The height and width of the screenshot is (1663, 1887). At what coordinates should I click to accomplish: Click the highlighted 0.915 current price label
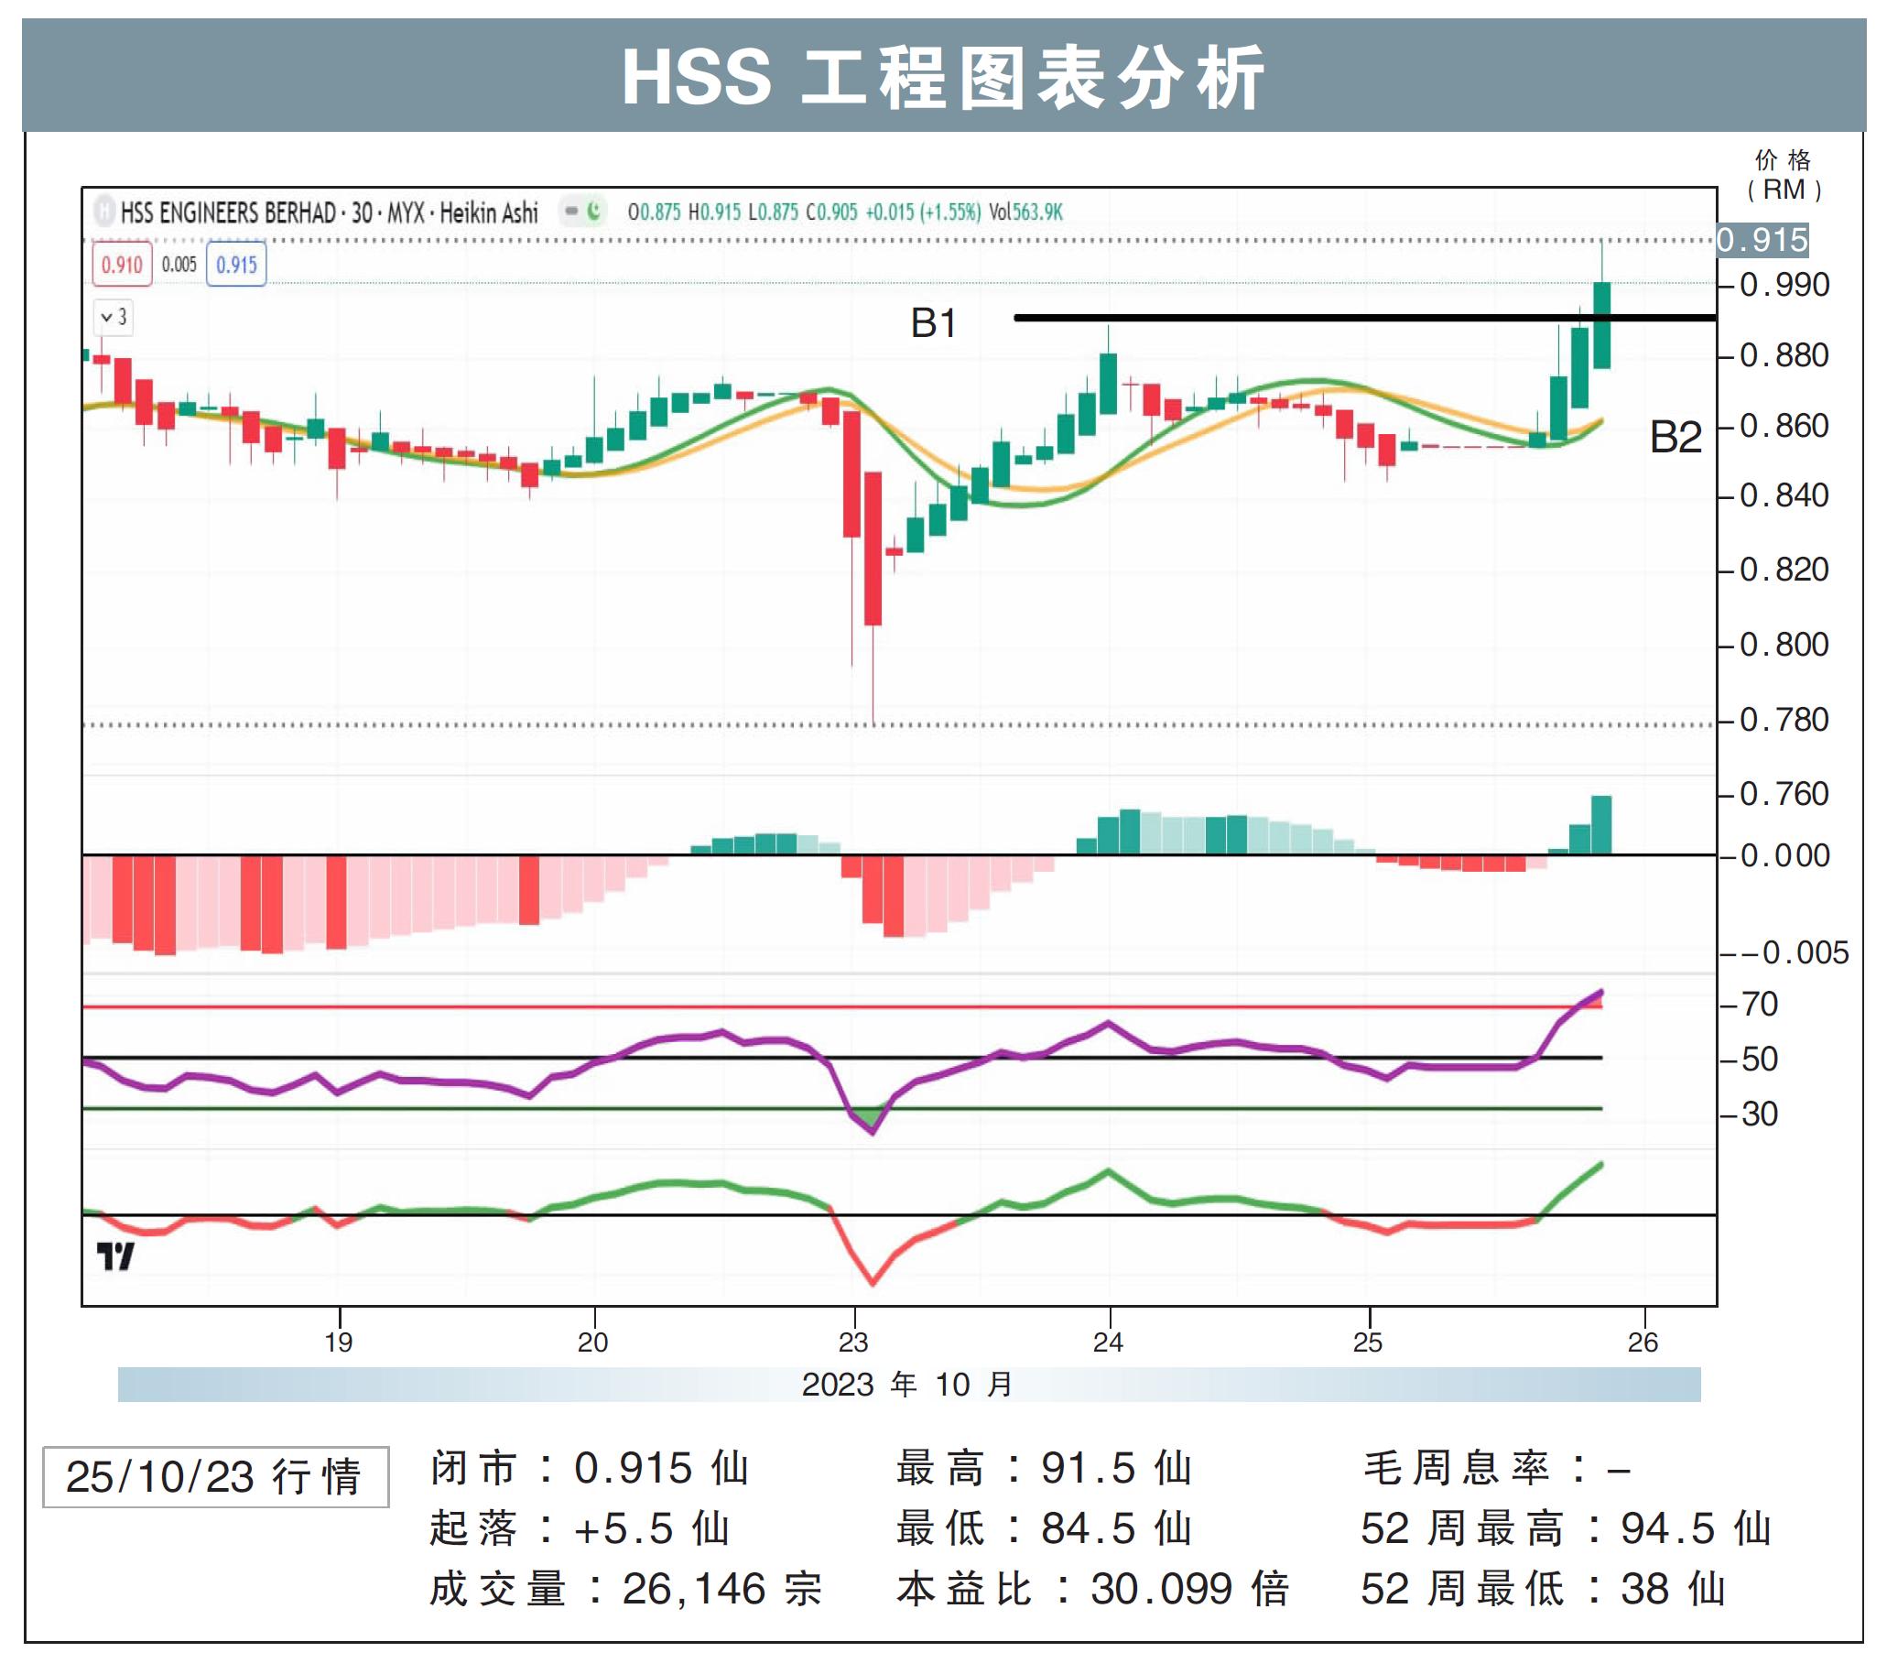1762,240
